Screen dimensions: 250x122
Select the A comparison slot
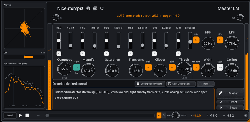click(x=159, y=115)
